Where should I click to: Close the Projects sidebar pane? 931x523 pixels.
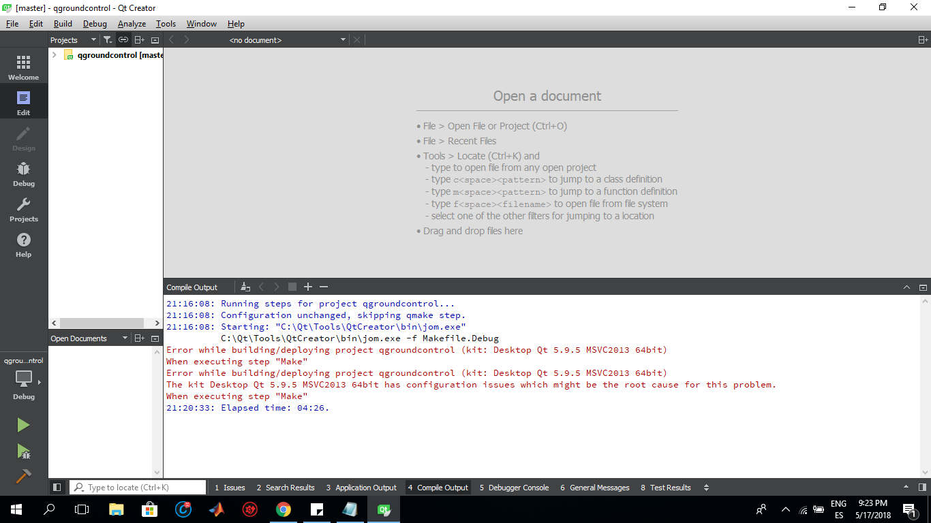[155, 40]
